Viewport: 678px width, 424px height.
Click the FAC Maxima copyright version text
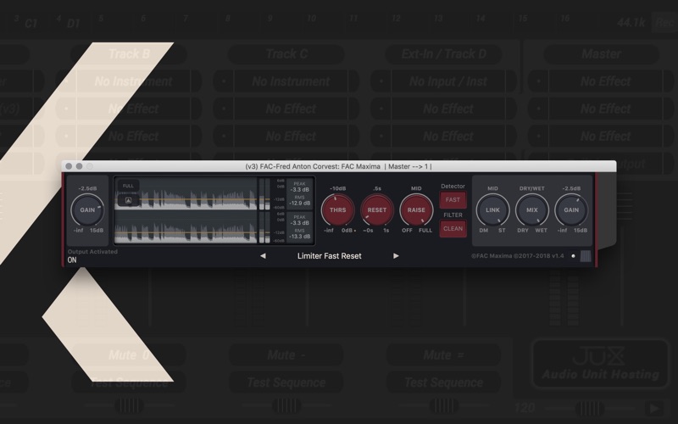518,256
